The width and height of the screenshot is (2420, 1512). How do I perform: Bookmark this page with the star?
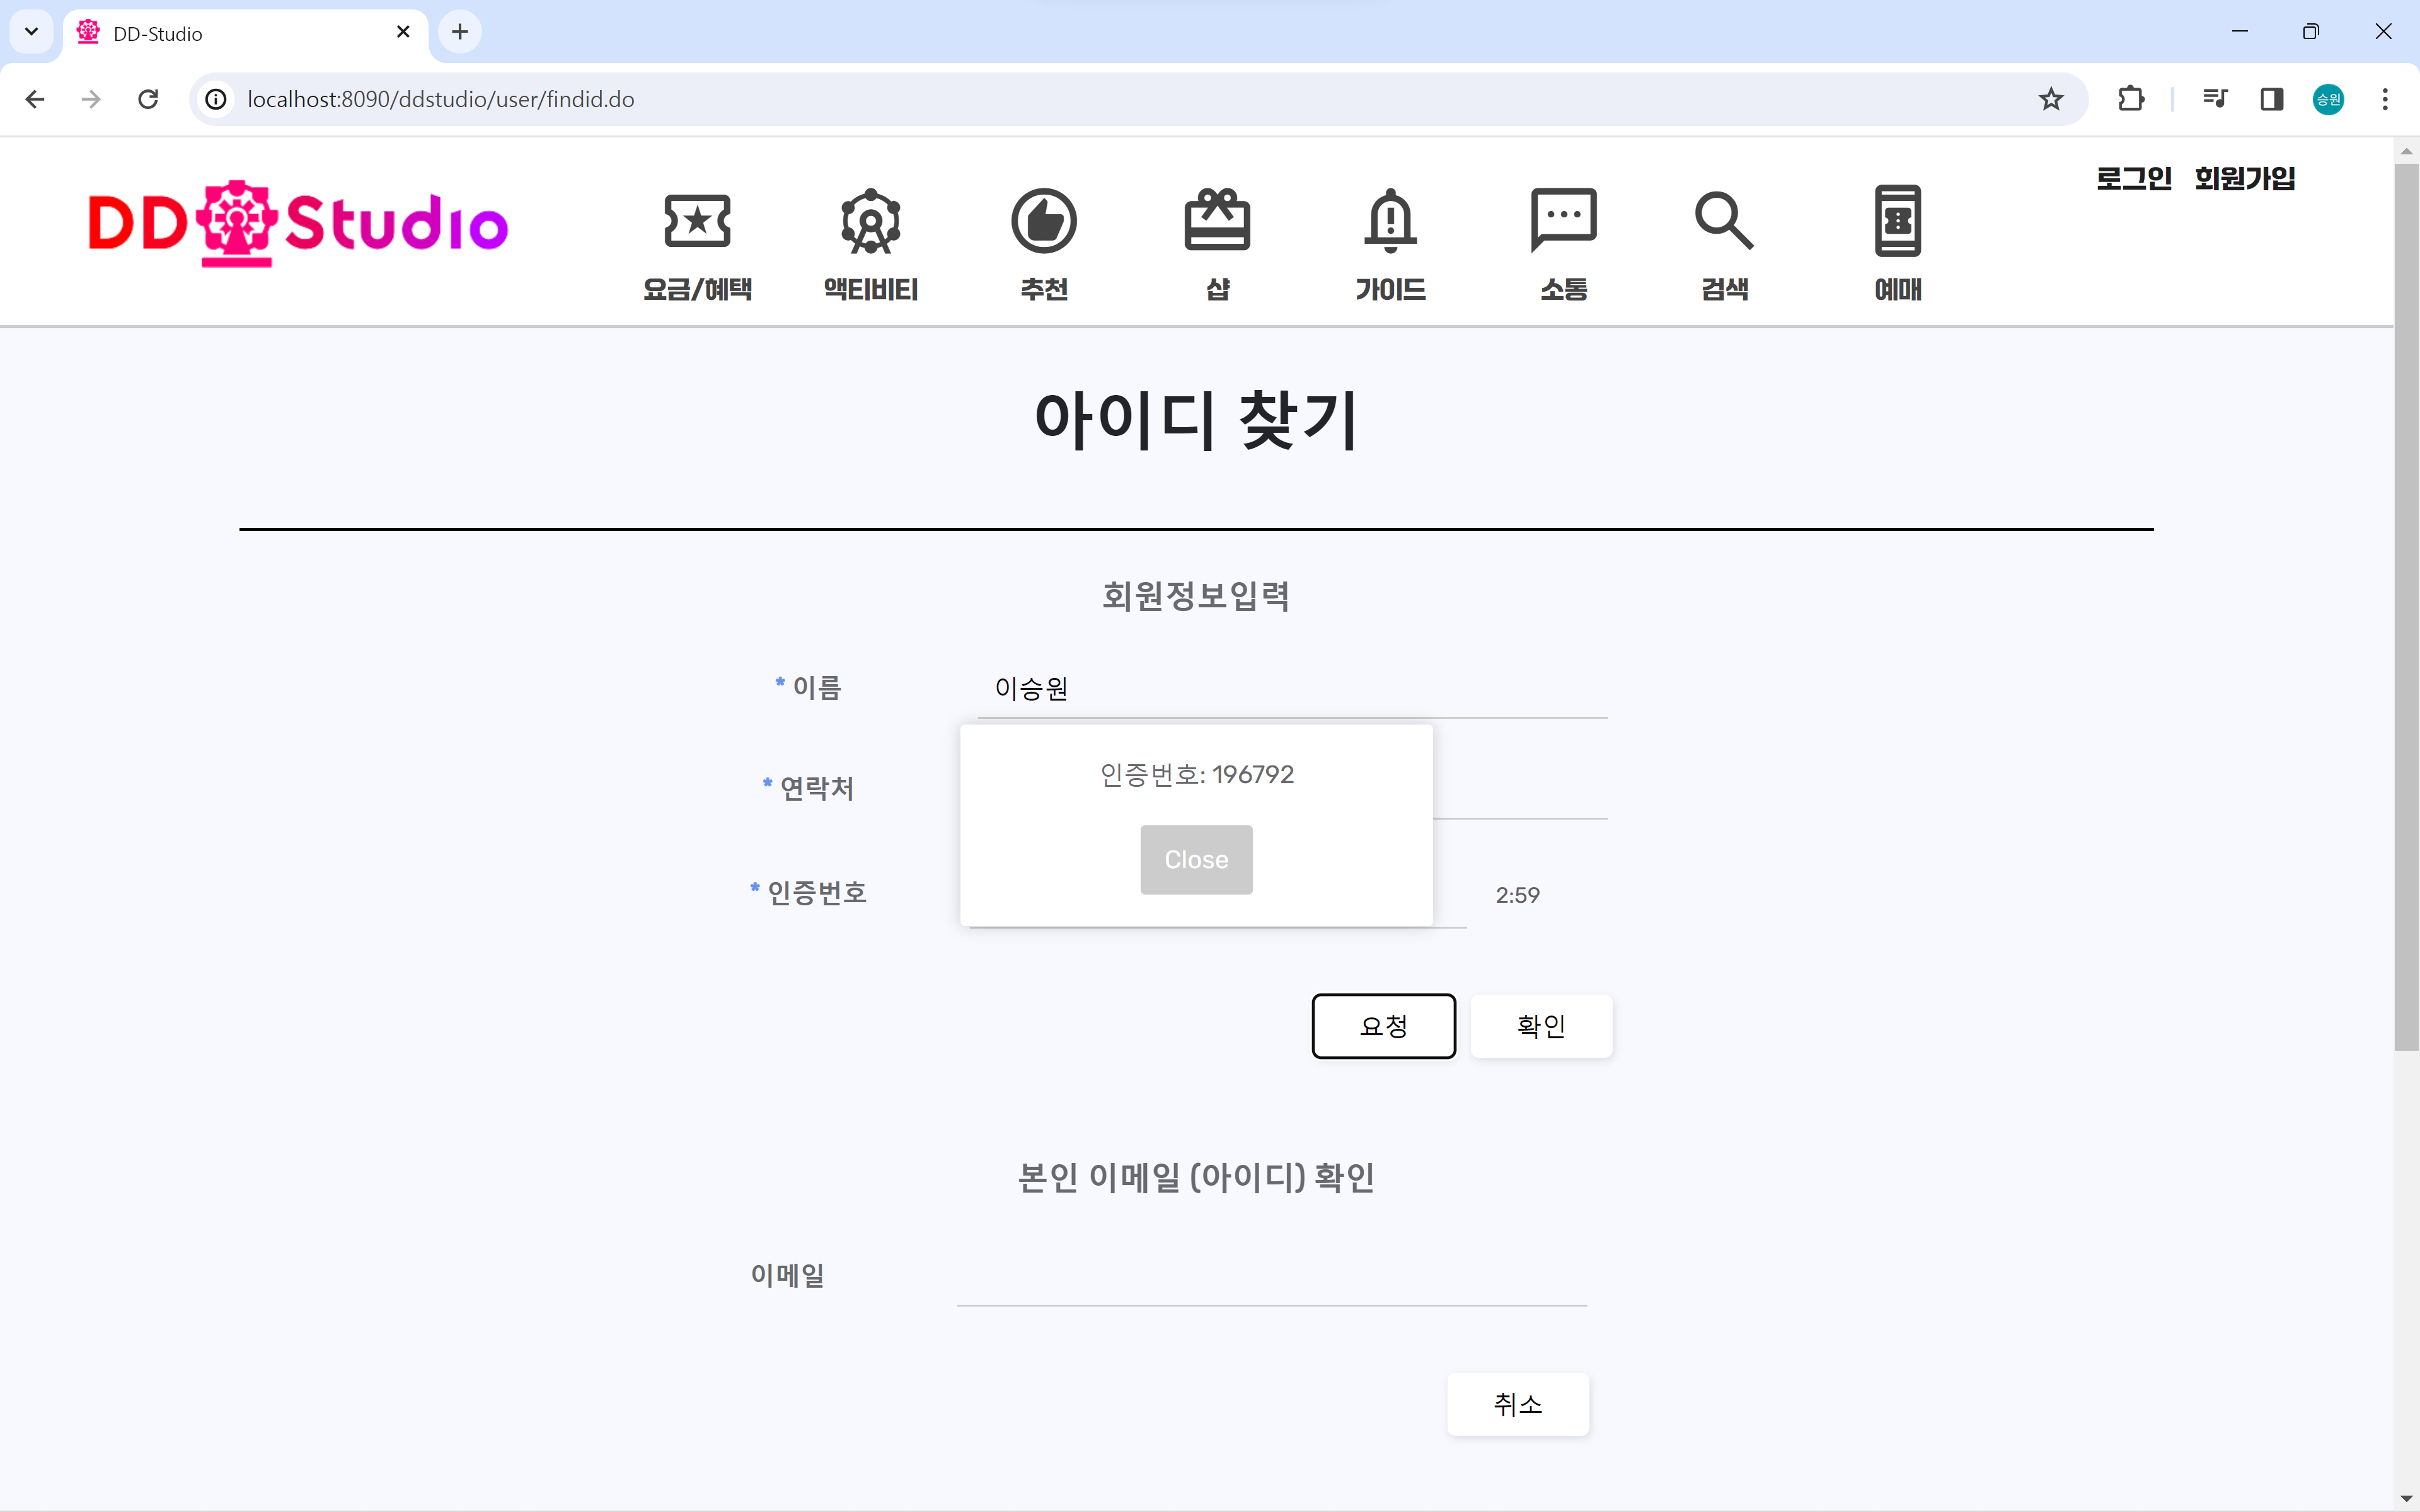coord(2051,99)
